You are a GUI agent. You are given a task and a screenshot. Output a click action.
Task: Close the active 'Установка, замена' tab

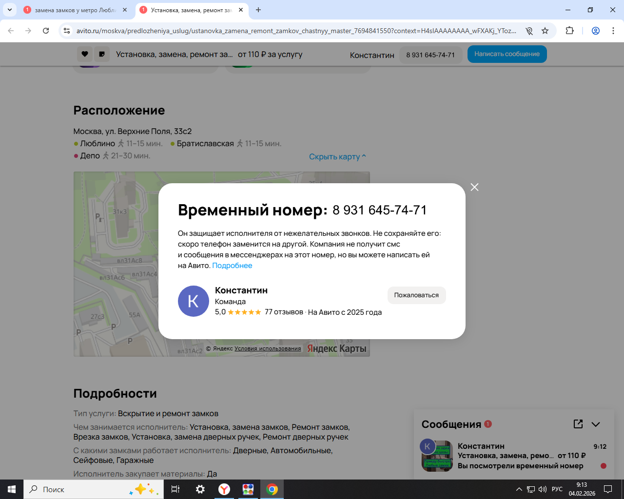241,10
